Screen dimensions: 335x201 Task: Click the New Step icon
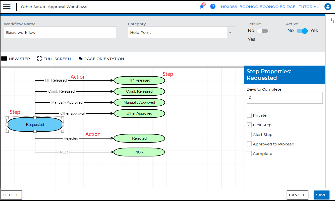point(4,59)
